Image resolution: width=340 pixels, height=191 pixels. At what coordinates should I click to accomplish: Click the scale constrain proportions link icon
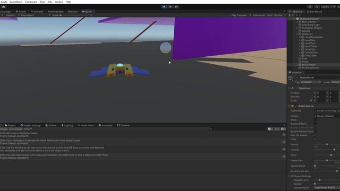coord(311,100)
